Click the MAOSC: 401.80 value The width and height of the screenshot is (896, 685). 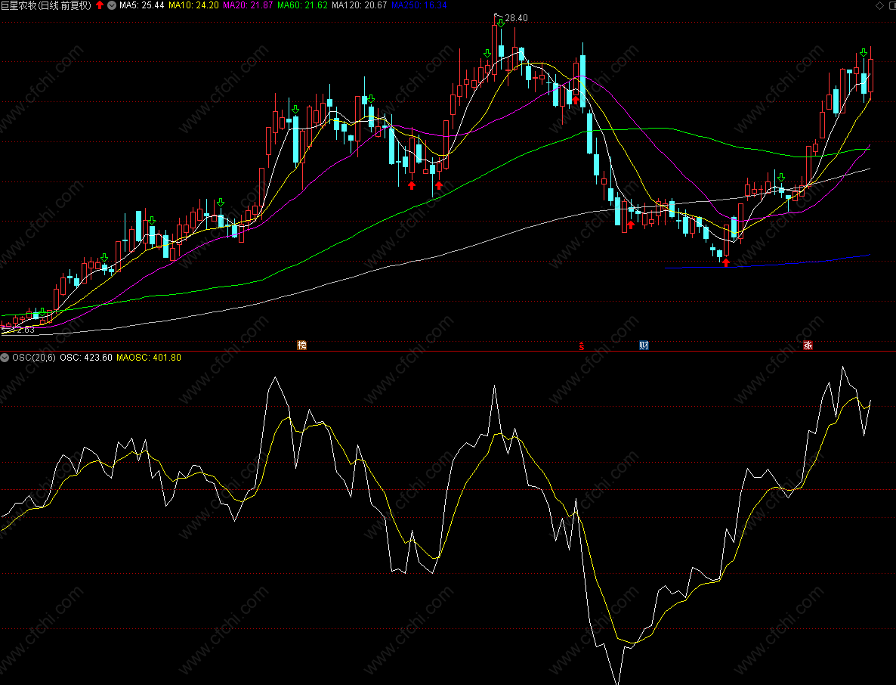(x=149, y=358)
